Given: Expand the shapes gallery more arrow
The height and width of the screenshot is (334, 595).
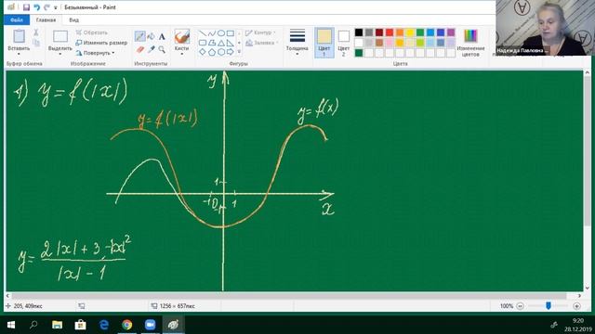Looking at the screenshot, I should [x=239, y=52].
